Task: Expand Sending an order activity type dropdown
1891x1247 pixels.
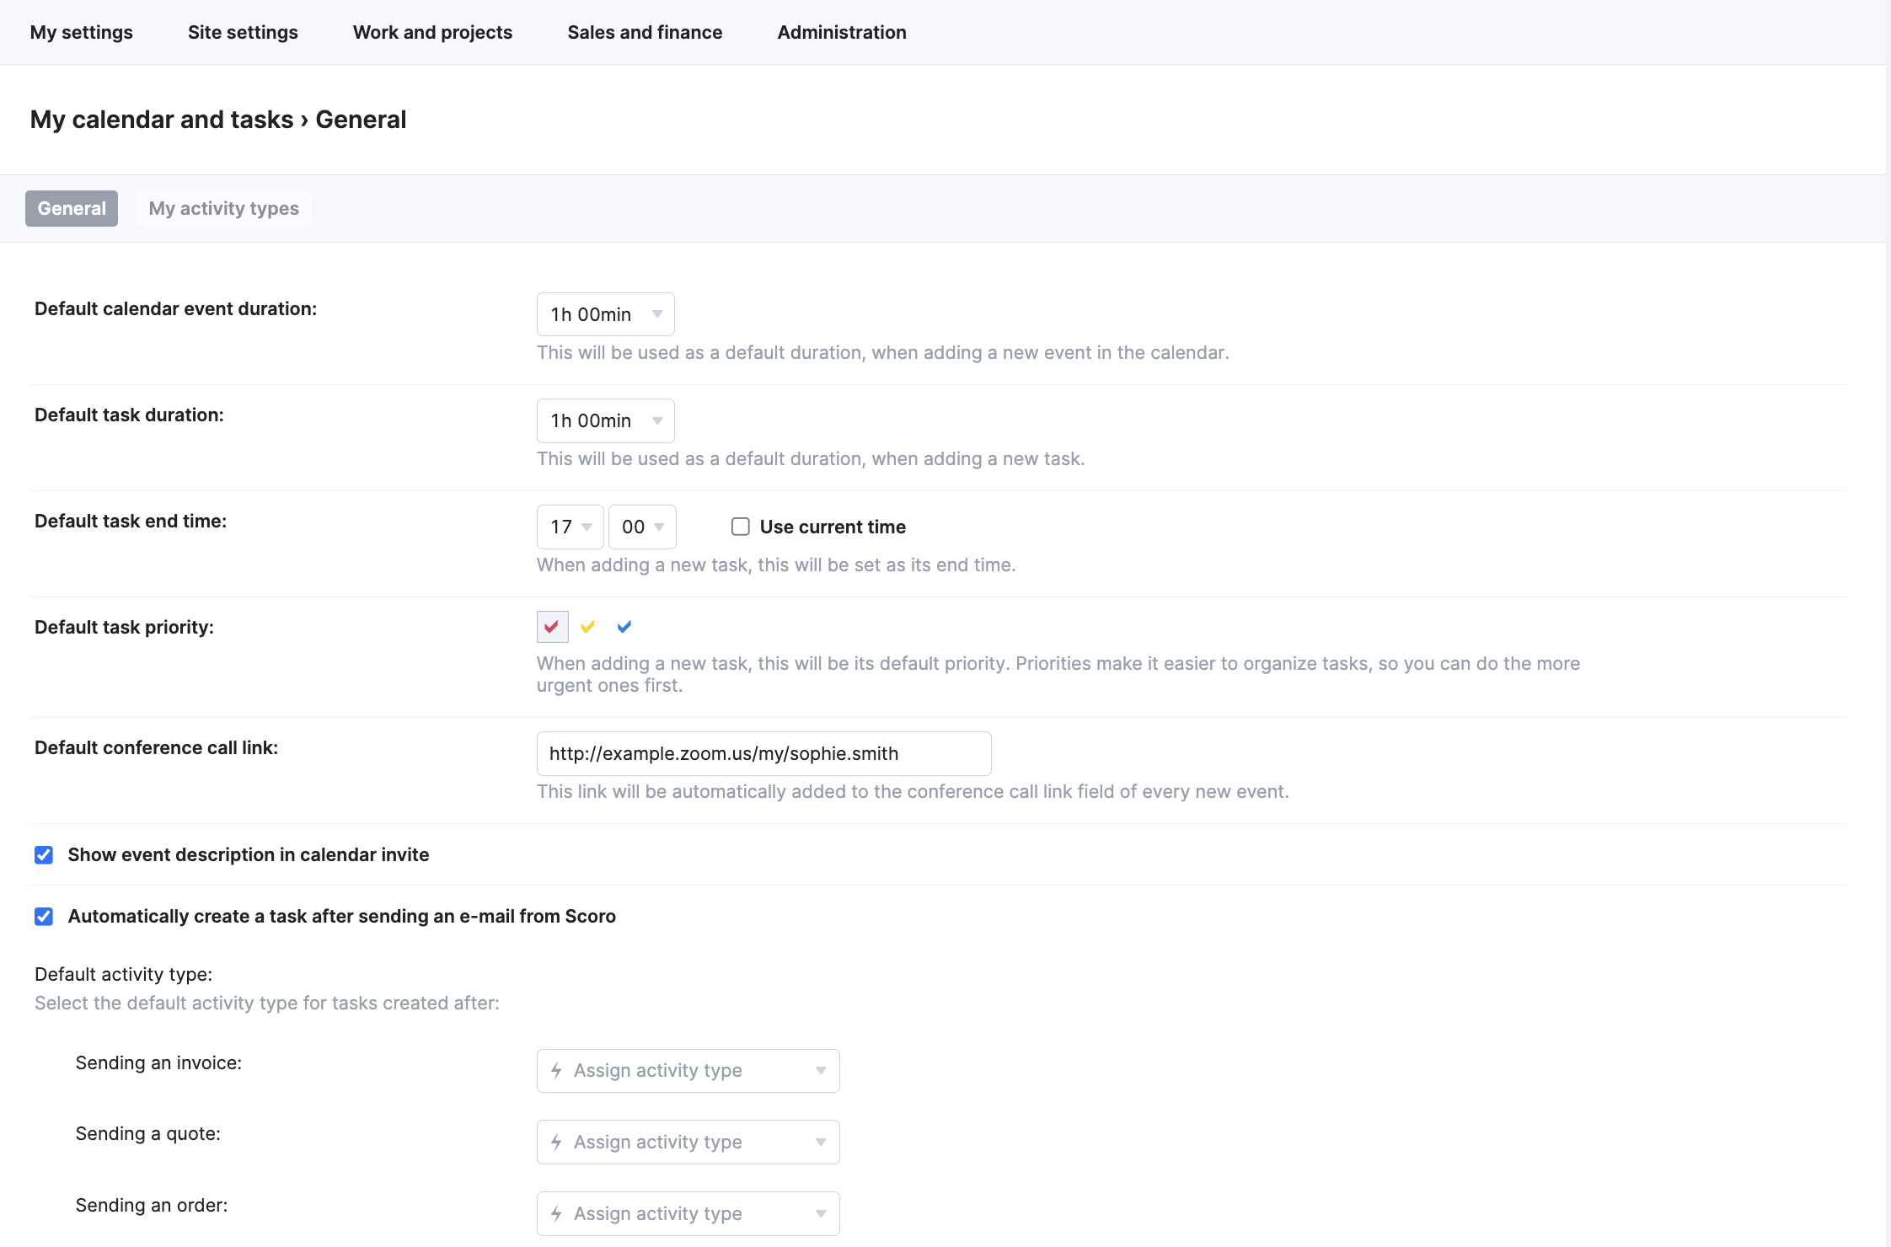Action: [x=688, y=1214]
